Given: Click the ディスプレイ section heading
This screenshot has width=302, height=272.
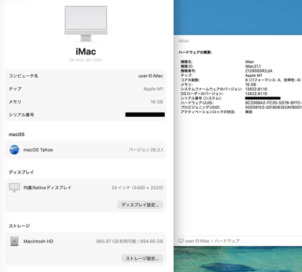Looking at the screenshot, I should tap(21, 172).
